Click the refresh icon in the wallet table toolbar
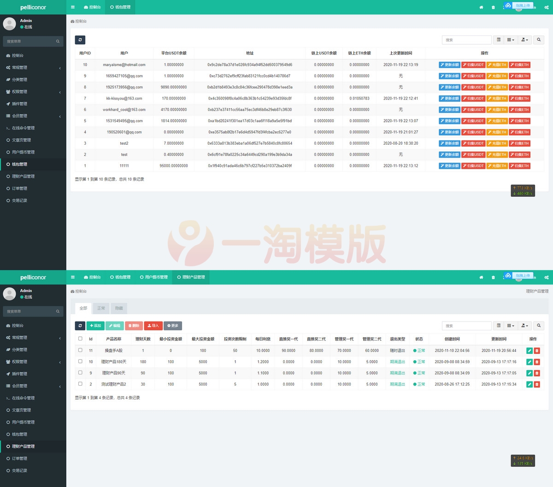Image resolution: width=553 pixels, height=487 pixels. 80,40
